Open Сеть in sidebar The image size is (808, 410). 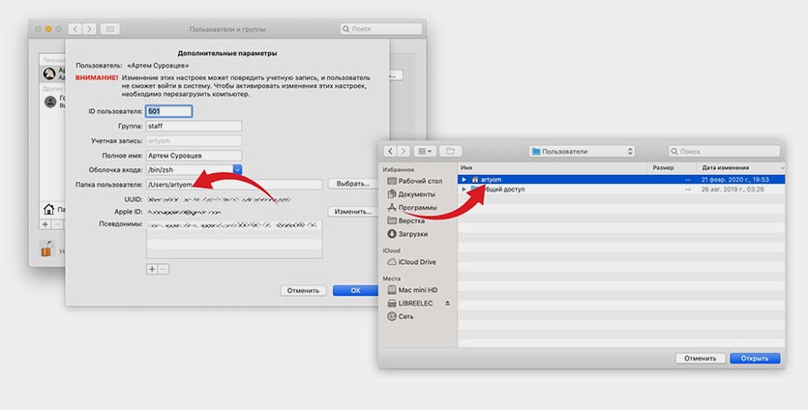click(x=401, y=317)
